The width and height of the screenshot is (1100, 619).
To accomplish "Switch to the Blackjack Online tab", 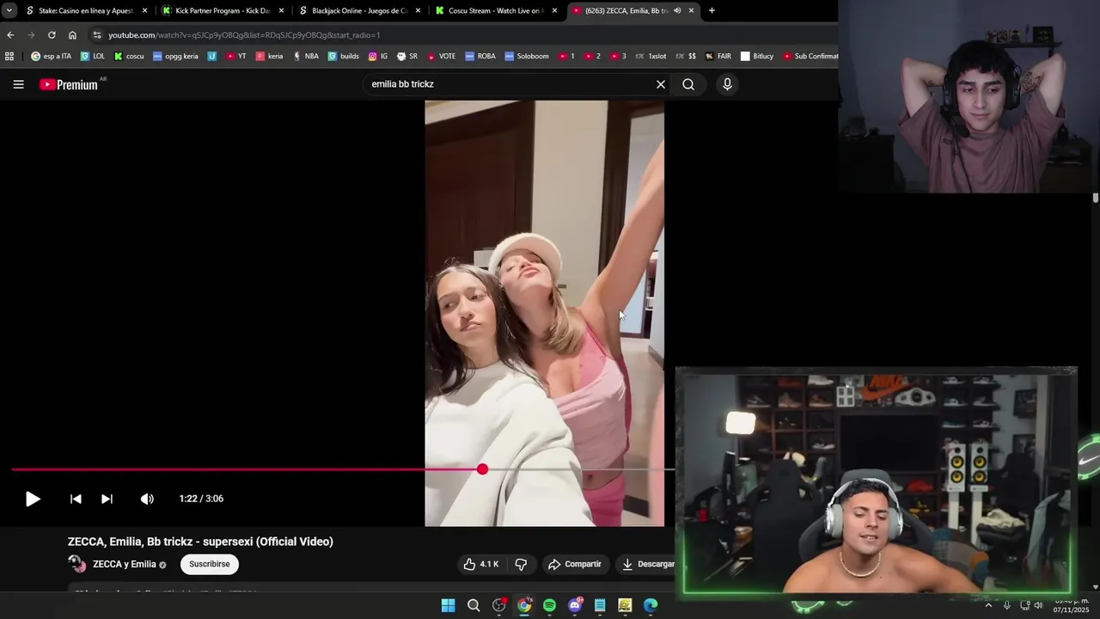I will (x=359, y=10).
